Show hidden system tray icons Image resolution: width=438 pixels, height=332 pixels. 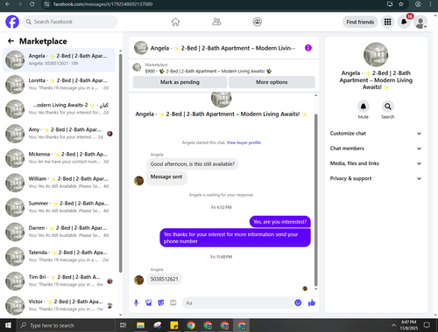click(393, 325)
